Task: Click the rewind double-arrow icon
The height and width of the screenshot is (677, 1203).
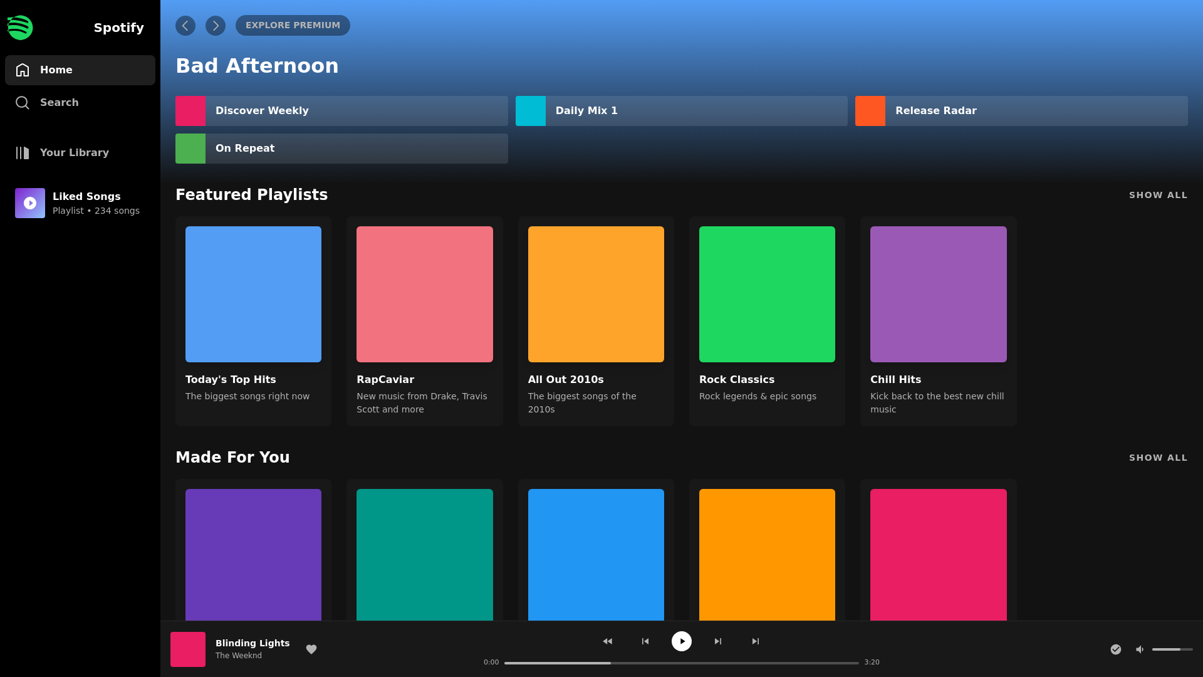Action: (x=608, y=641)
